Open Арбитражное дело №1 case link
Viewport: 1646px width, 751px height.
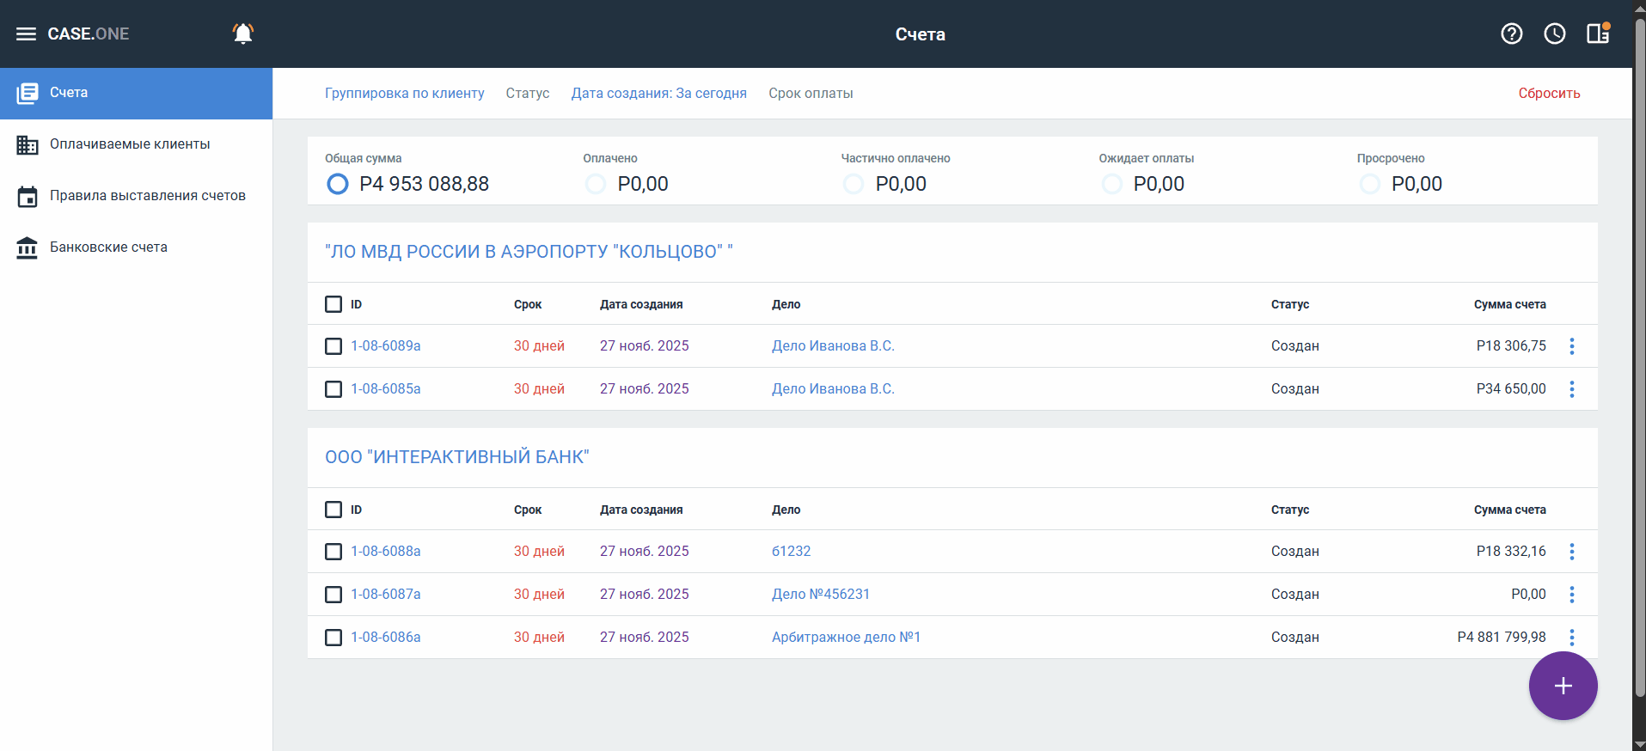(846, 638)
